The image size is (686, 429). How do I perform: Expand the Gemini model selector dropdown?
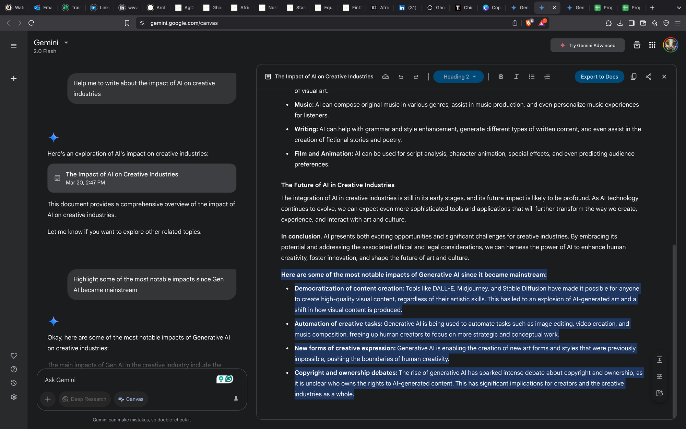[x=66, y=43]
